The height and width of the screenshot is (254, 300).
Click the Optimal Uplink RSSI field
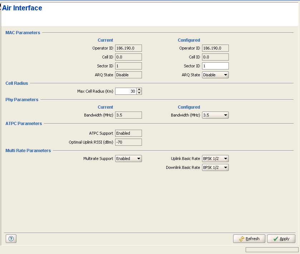[128, 142]
